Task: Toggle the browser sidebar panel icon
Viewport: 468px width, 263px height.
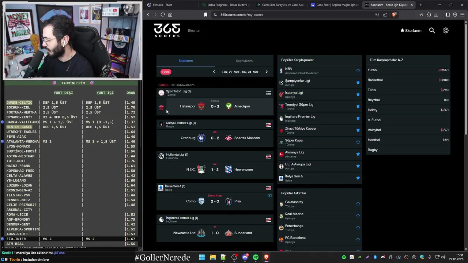Action: [x=448, y=15]
